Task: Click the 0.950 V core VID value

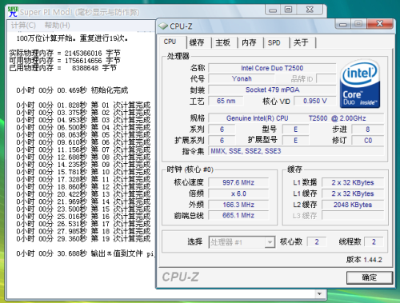Action: coord(315,101)
